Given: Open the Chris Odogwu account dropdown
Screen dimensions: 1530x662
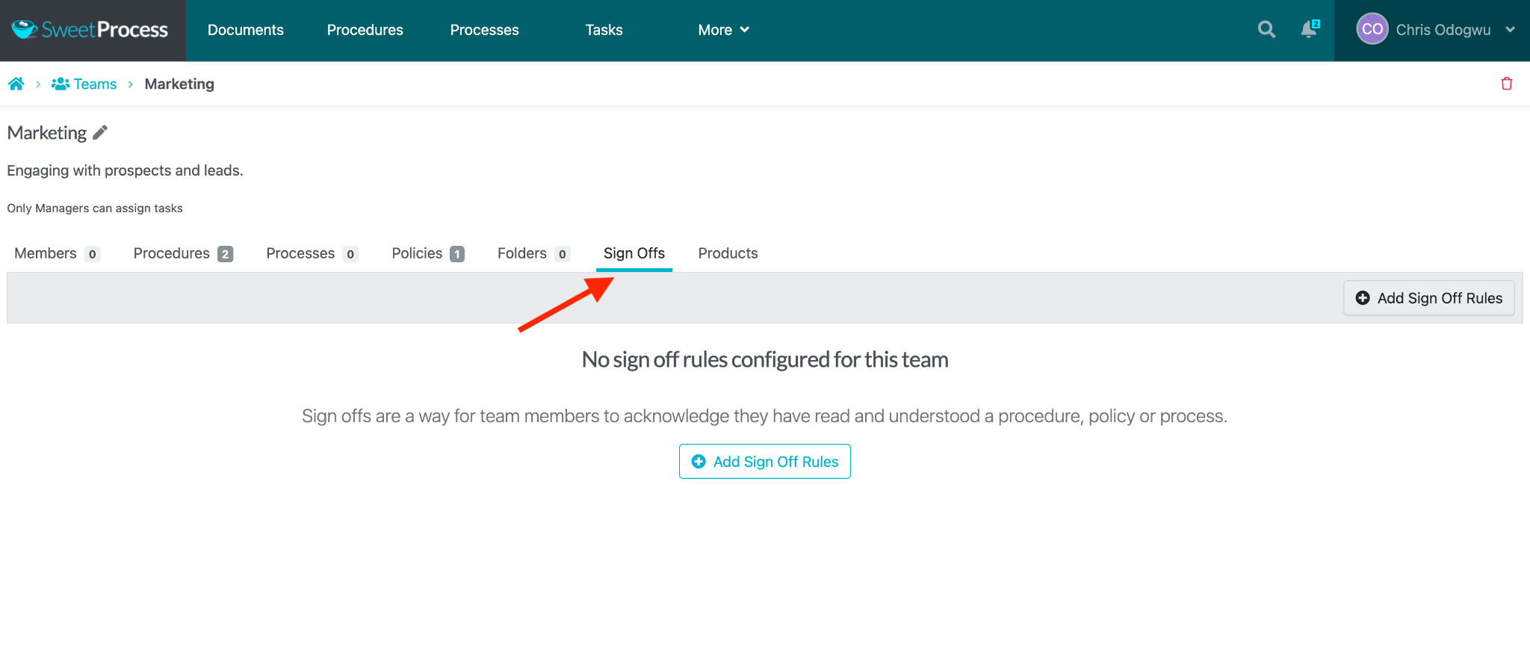Looking at the screenshot, I should click(1510, 30).
